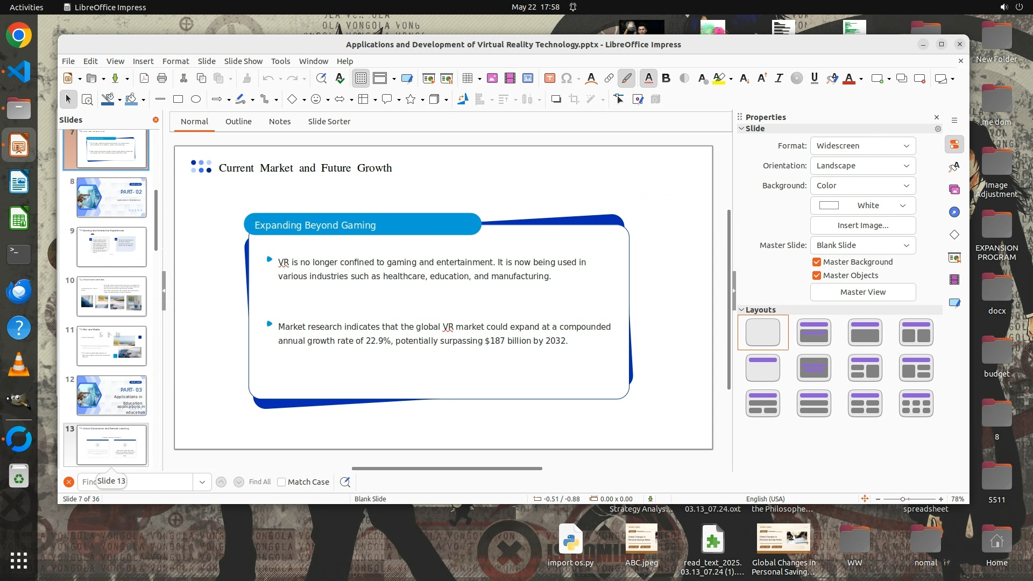Click the Master View button
This screenshot has width=1033, height=581.
(x=862, y=292)
